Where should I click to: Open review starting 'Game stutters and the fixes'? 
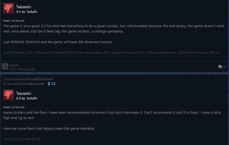tap(112, 115)
